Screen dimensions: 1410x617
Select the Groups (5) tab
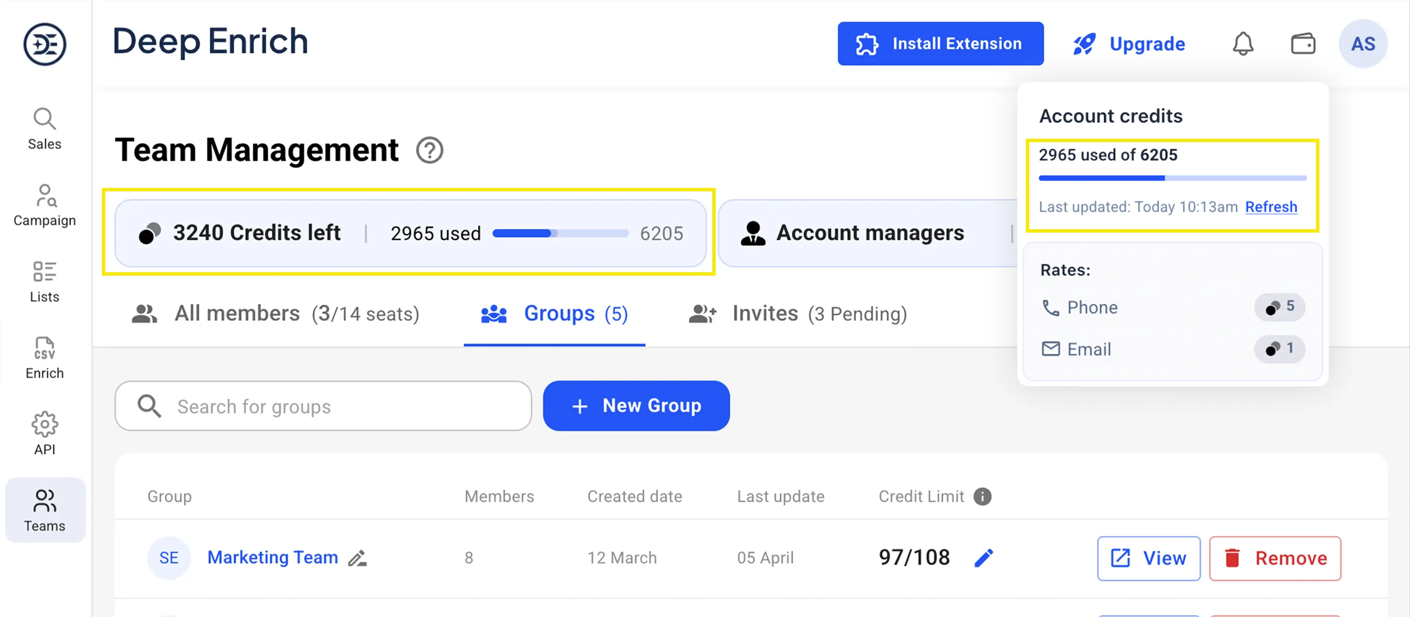pos(555,313)
